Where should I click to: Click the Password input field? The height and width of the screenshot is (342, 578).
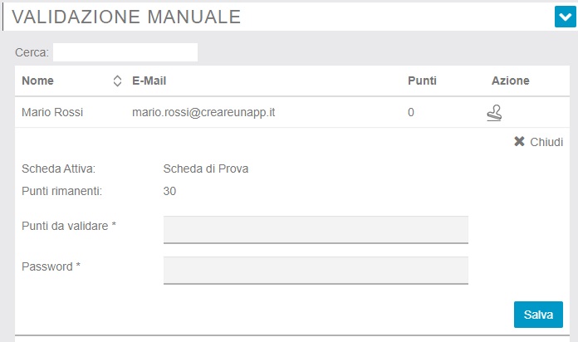click(x=316, y=270)
